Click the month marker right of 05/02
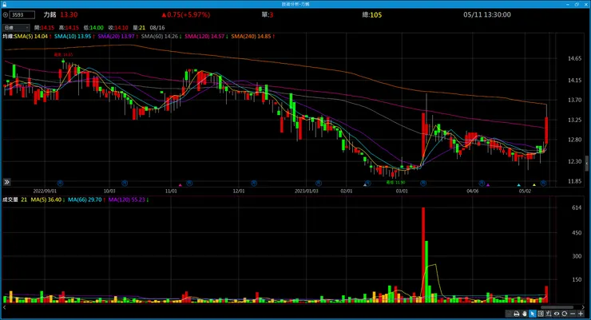This screenshot has width=591, height=320. 543,184
